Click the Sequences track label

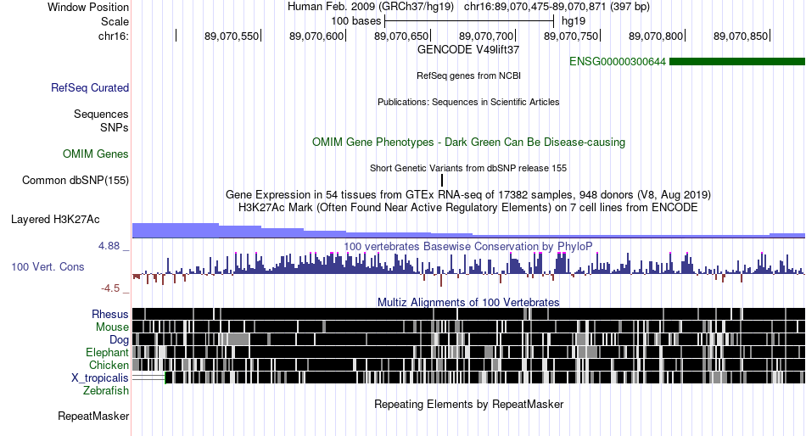[101, 115]
